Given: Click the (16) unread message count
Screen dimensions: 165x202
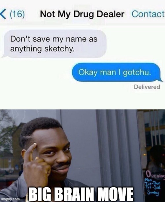Looking at the screenshot, I should pyautogui.click(x=17, y=14).
